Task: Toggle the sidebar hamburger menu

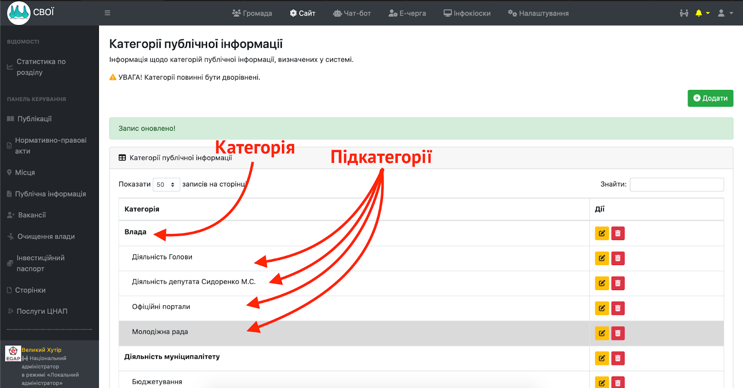Action: click(x=107, y=13)
